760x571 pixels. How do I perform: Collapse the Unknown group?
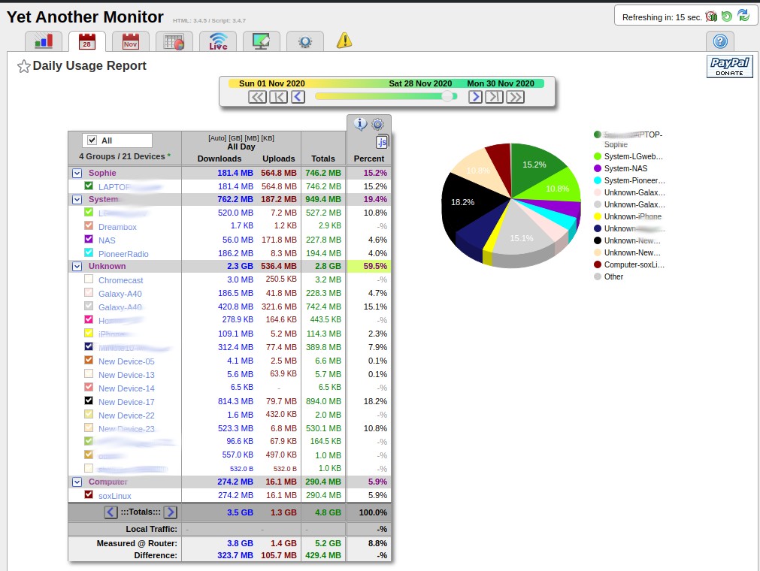coord(77,266)
